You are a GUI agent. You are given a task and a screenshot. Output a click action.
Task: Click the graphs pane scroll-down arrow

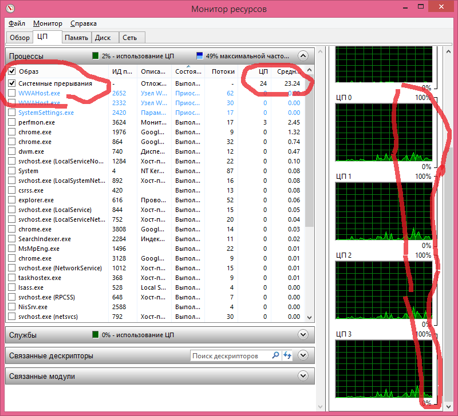(449, 406)
